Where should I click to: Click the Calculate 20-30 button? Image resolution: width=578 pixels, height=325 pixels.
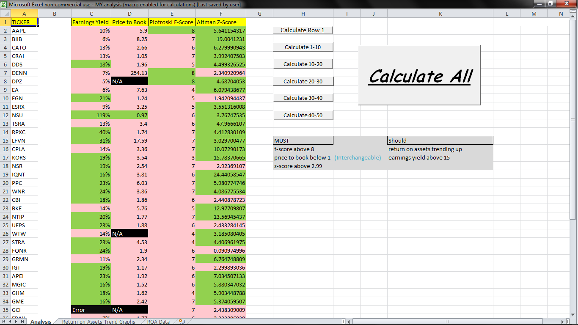(x=303, y=81)
